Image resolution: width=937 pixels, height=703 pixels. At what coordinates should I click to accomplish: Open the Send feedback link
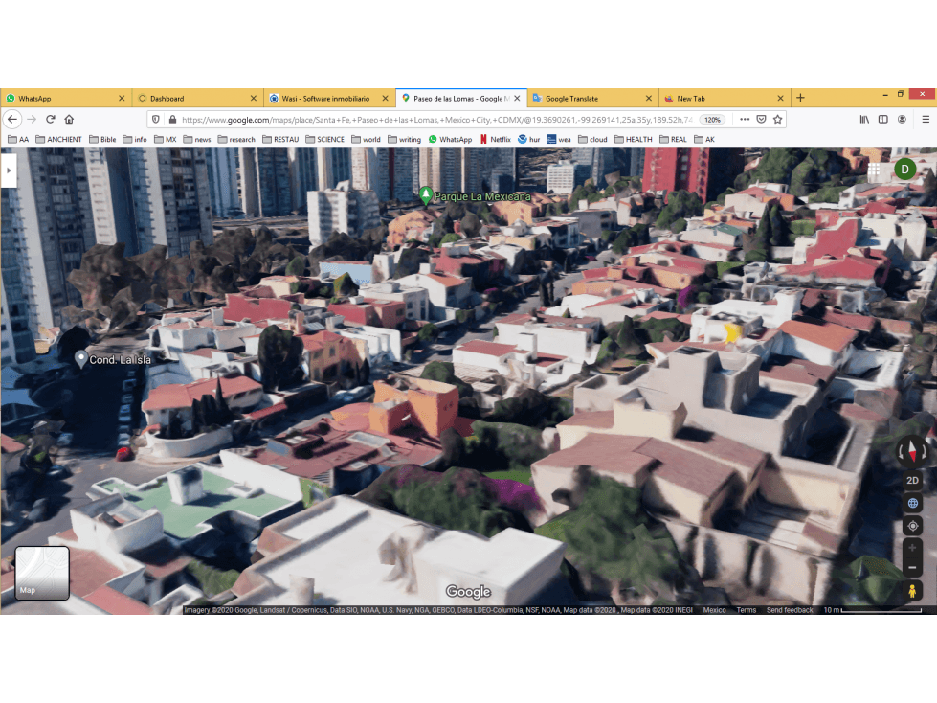[x=790, y=610]
